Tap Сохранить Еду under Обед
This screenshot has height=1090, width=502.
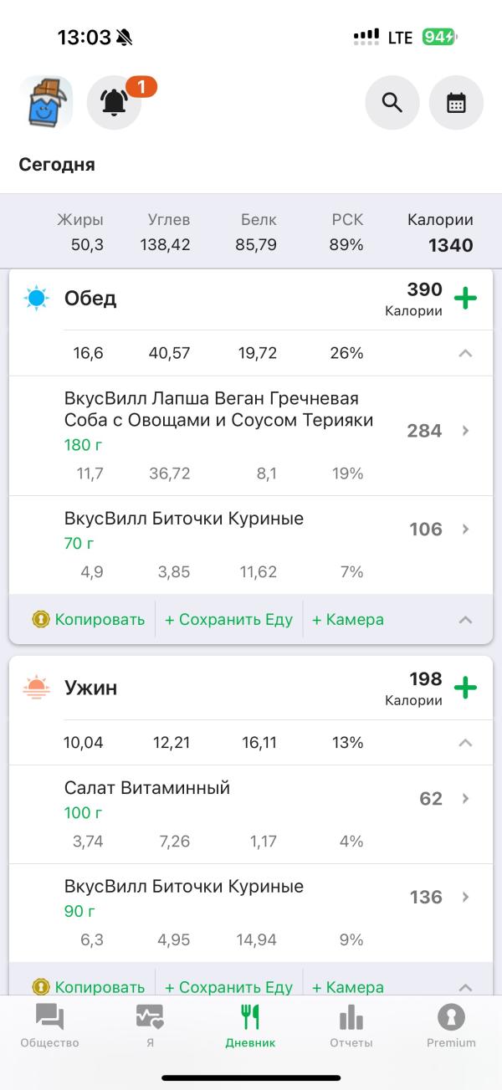click(x=228, y=620)
